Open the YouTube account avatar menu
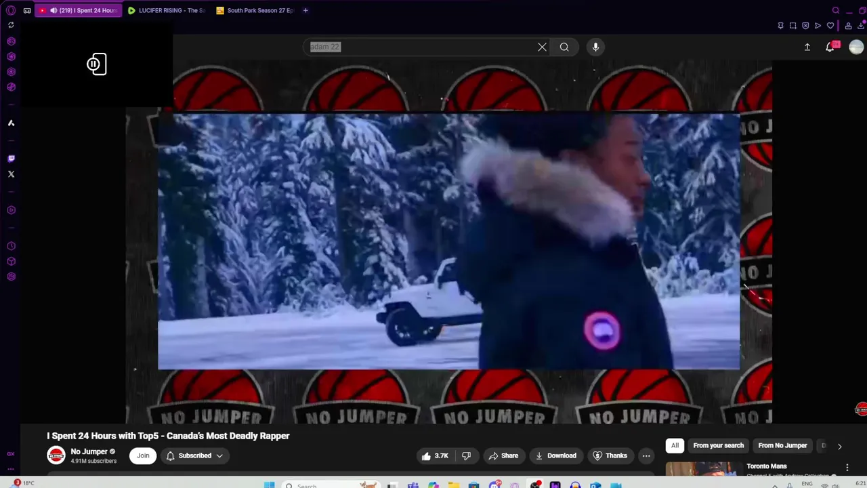The width and height of the screenshot is (867, 488). (856, 47)
